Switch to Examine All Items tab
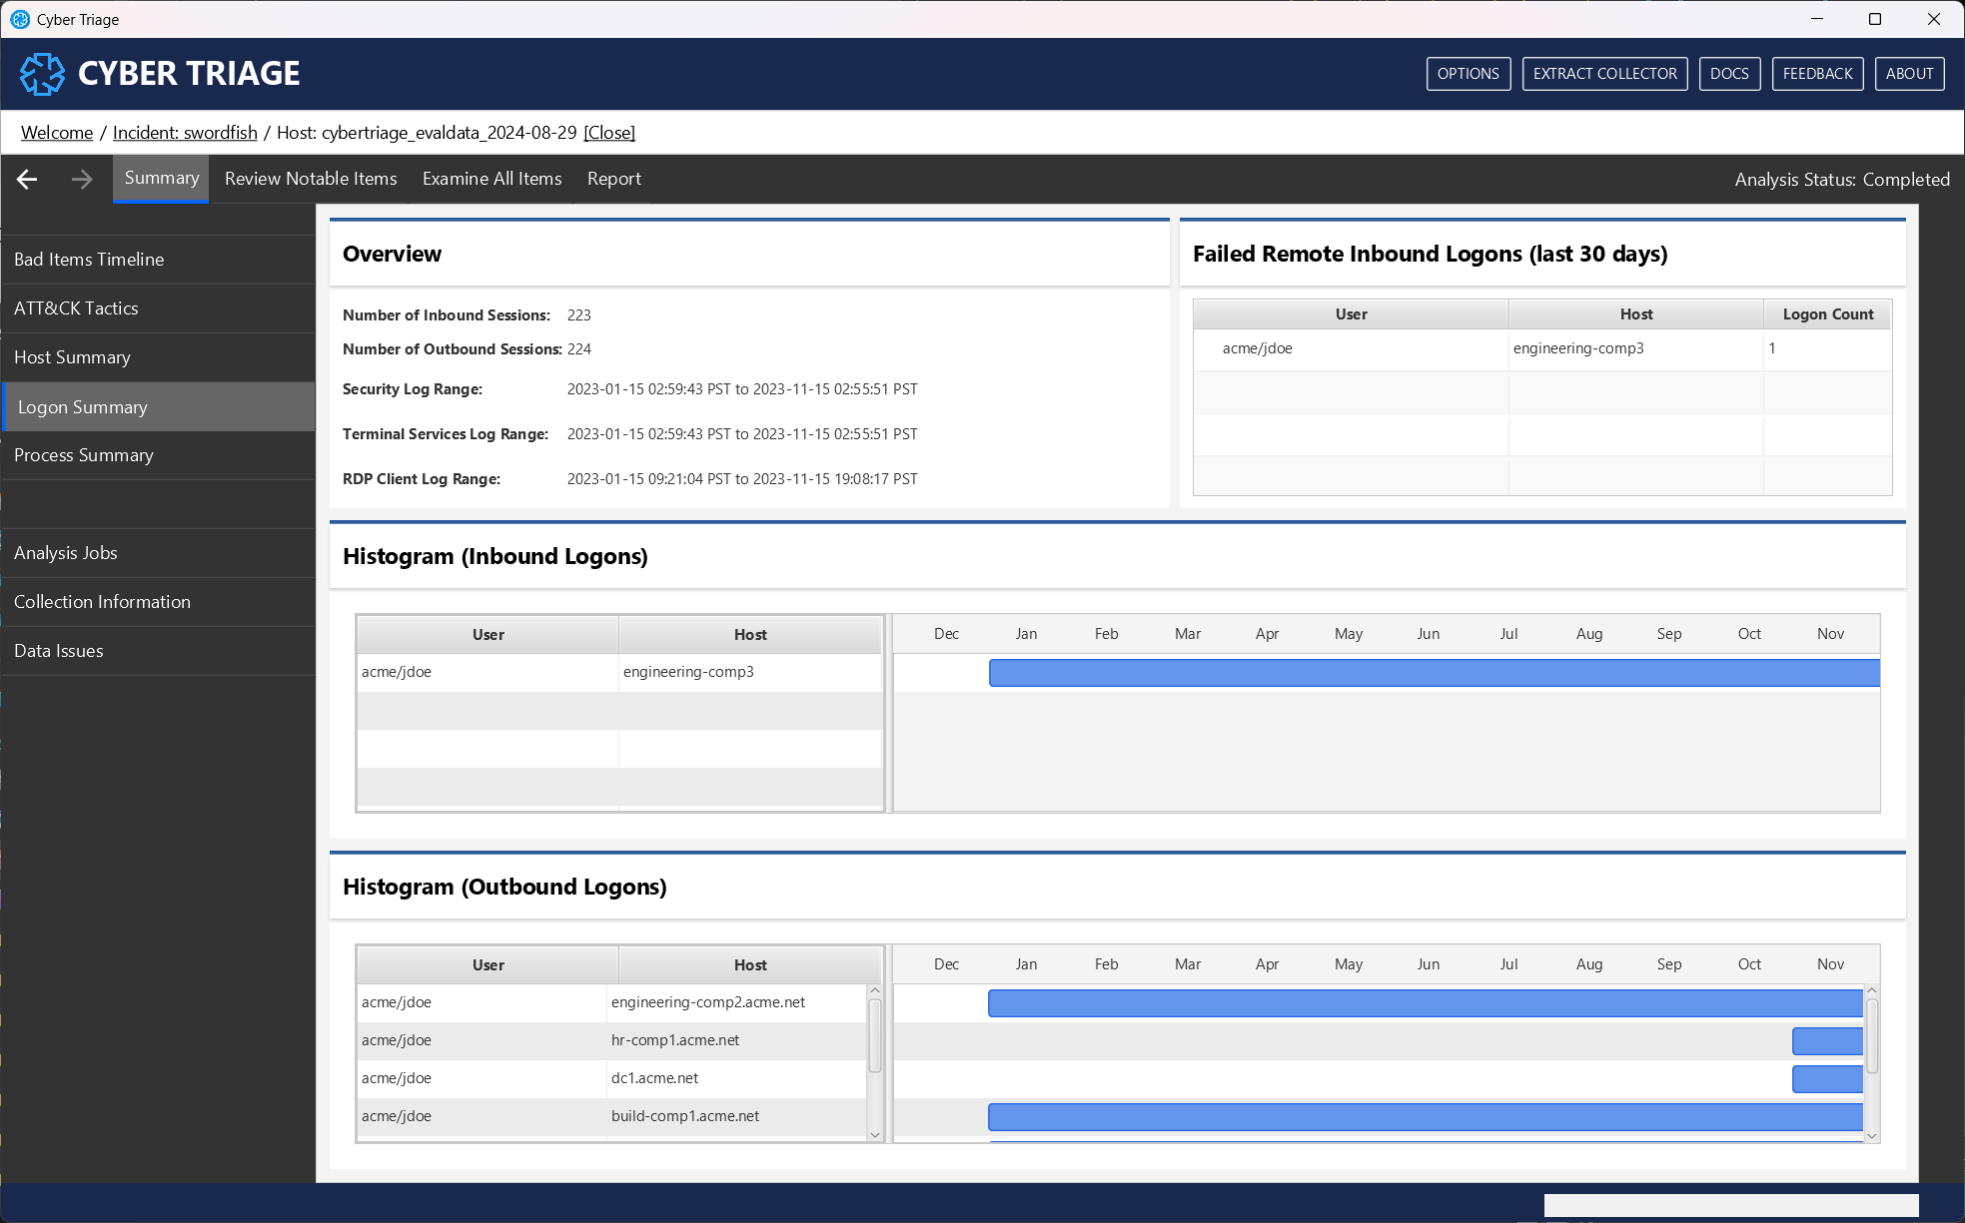This screenshot has width=1965, height=1223. [491, 179]
